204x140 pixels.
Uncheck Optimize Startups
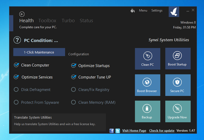(x=74, y=65)
